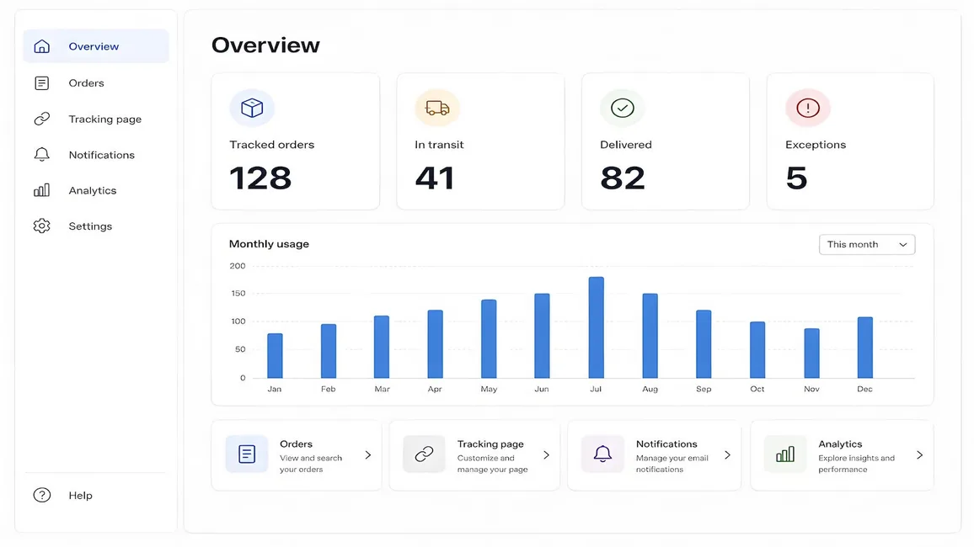Select Notifications in the sidebar
Image resolution: width=974 pixels, height=547 pixels.
pyautogui.click(x=96, y=155)
